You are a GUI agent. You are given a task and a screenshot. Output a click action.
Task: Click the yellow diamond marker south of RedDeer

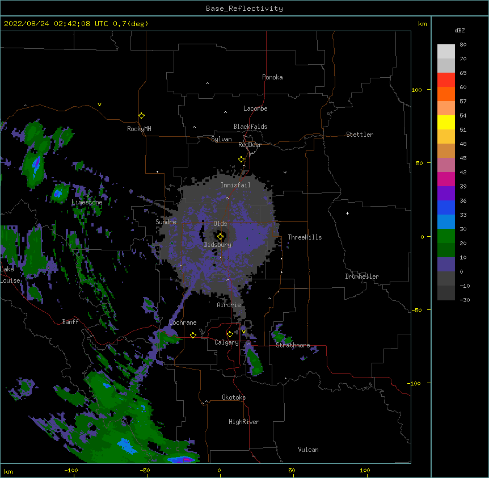click(242, 160)
